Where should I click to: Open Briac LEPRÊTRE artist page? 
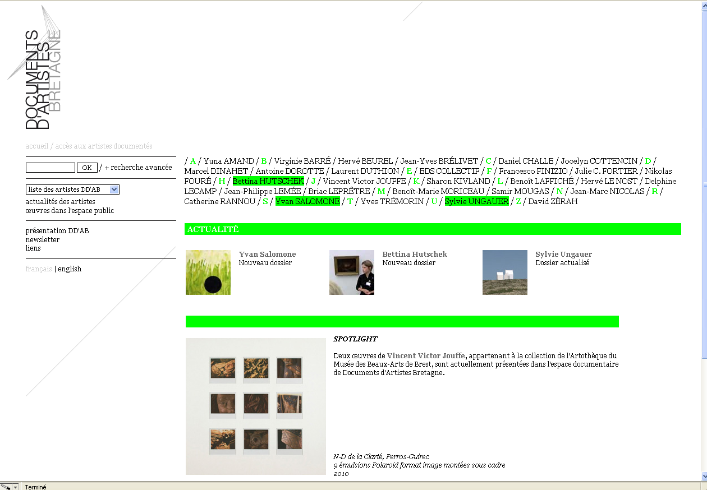pos(339,191)
